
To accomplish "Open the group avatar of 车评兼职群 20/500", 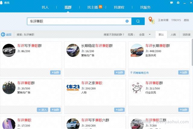I will tap(9, 88).
